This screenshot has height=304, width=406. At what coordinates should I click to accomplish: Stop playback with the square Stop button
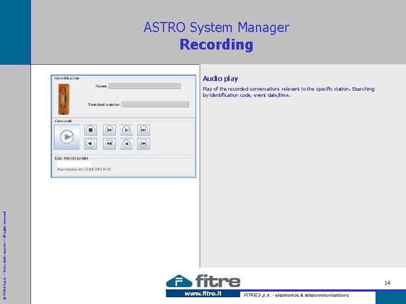(x=91, y=130)
